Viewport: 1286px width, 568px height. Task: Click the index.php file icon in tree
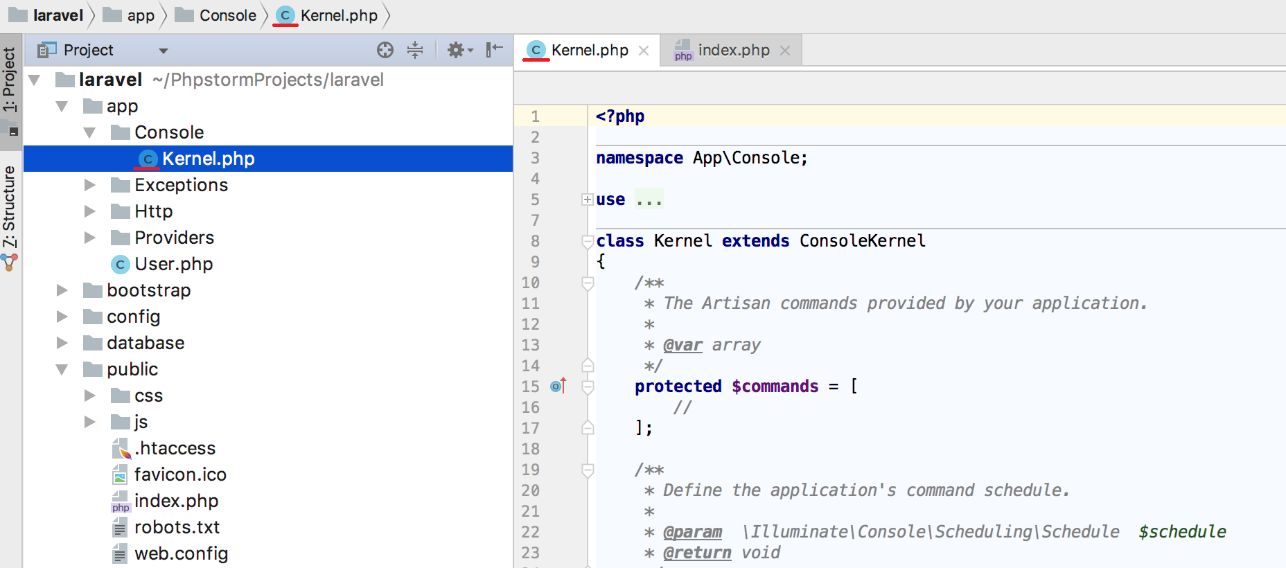pos(120,502)
